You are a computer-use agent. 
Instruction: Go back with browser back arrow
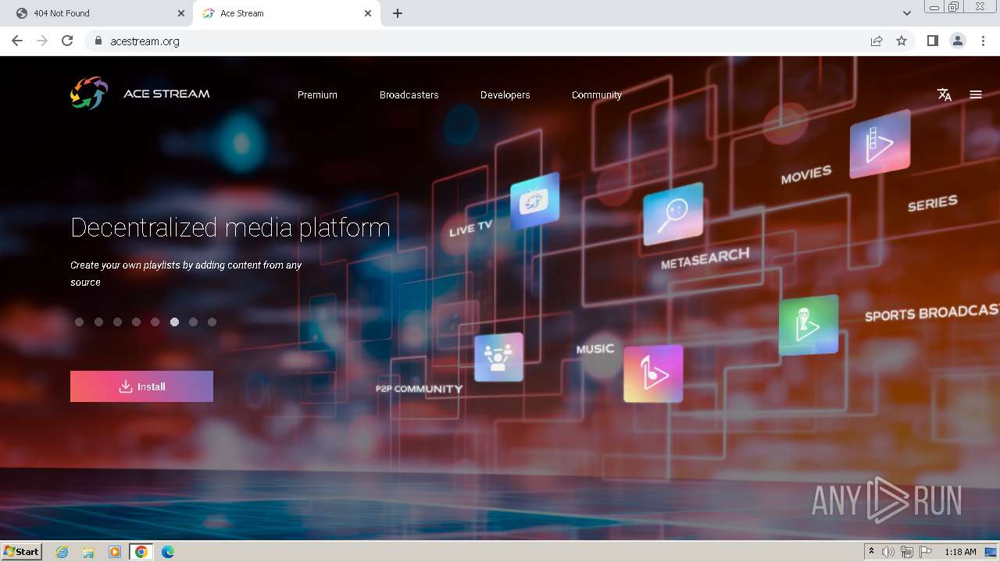tap(17, 41)
